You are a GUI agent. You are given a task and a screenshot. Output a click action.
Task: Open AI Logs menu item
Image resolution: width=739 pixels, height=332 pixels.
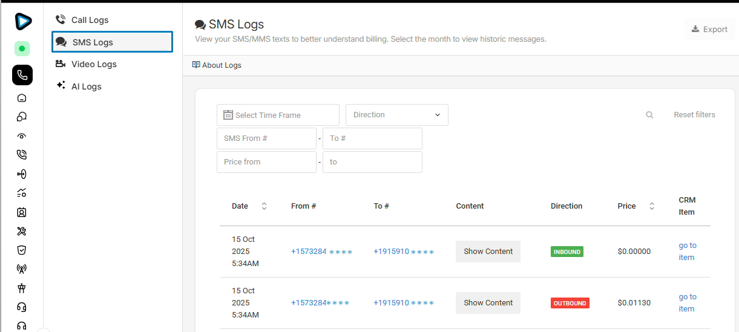pyautogui.click(x=86, y=86)
